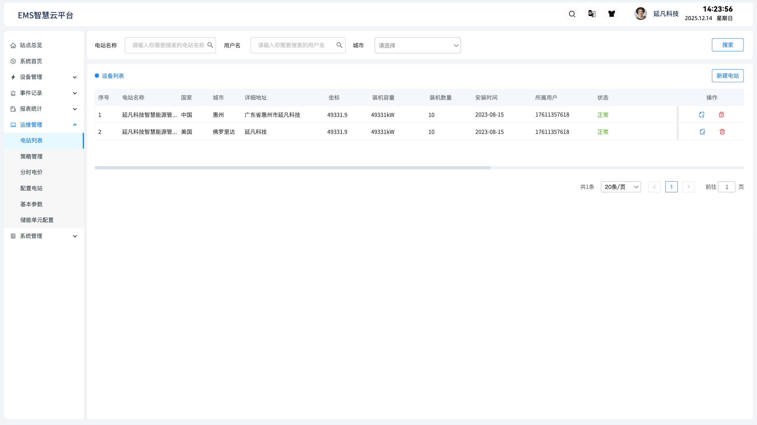This screenshot has height=425, width=757.
Task: Open 策略管理 in the sidebar
Action: click(31, 157)
